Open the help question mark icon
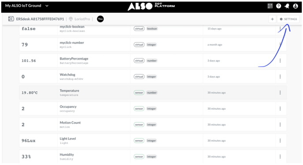The height and width of the screenshot is (165, 303). click(x=278, y=6)
